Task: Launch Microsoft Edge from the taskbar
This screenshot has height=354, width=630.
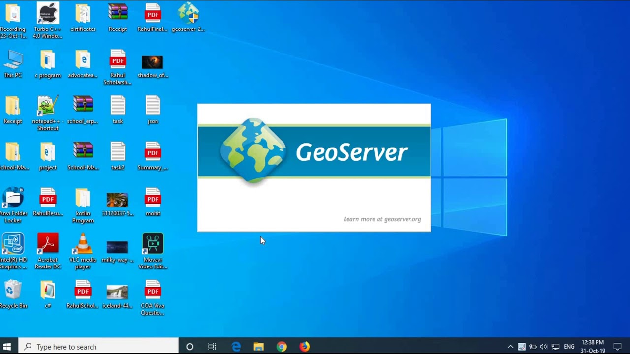Action: pos(236,347)
